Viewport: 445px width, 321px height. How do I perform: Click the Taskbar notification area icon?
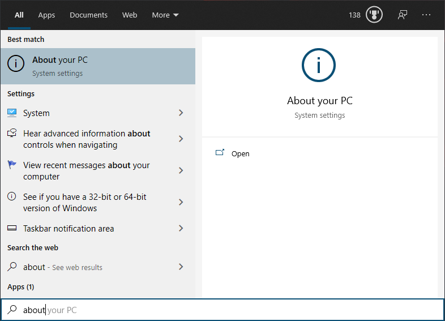(x=12, y=229)
